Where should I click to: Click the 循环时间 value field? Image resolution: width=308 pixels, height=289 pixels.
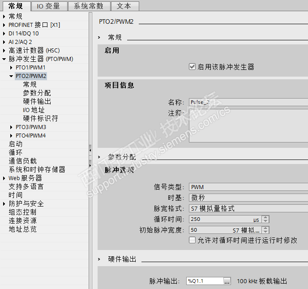point(225,219)
